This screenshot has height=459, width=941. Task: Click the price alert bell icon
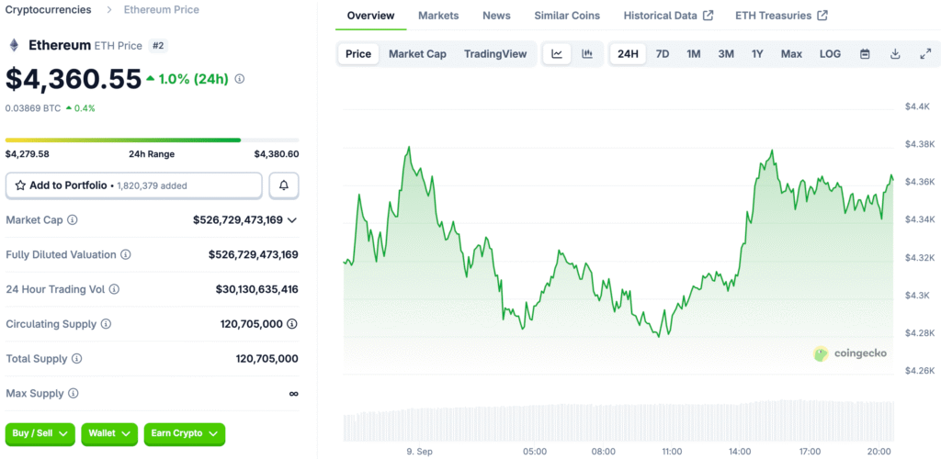pos(284,185)
